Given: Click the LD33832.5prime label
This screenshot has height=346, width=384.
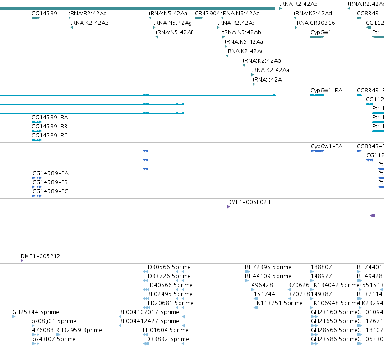Looking at the screenshot, I should coord(167,339).
